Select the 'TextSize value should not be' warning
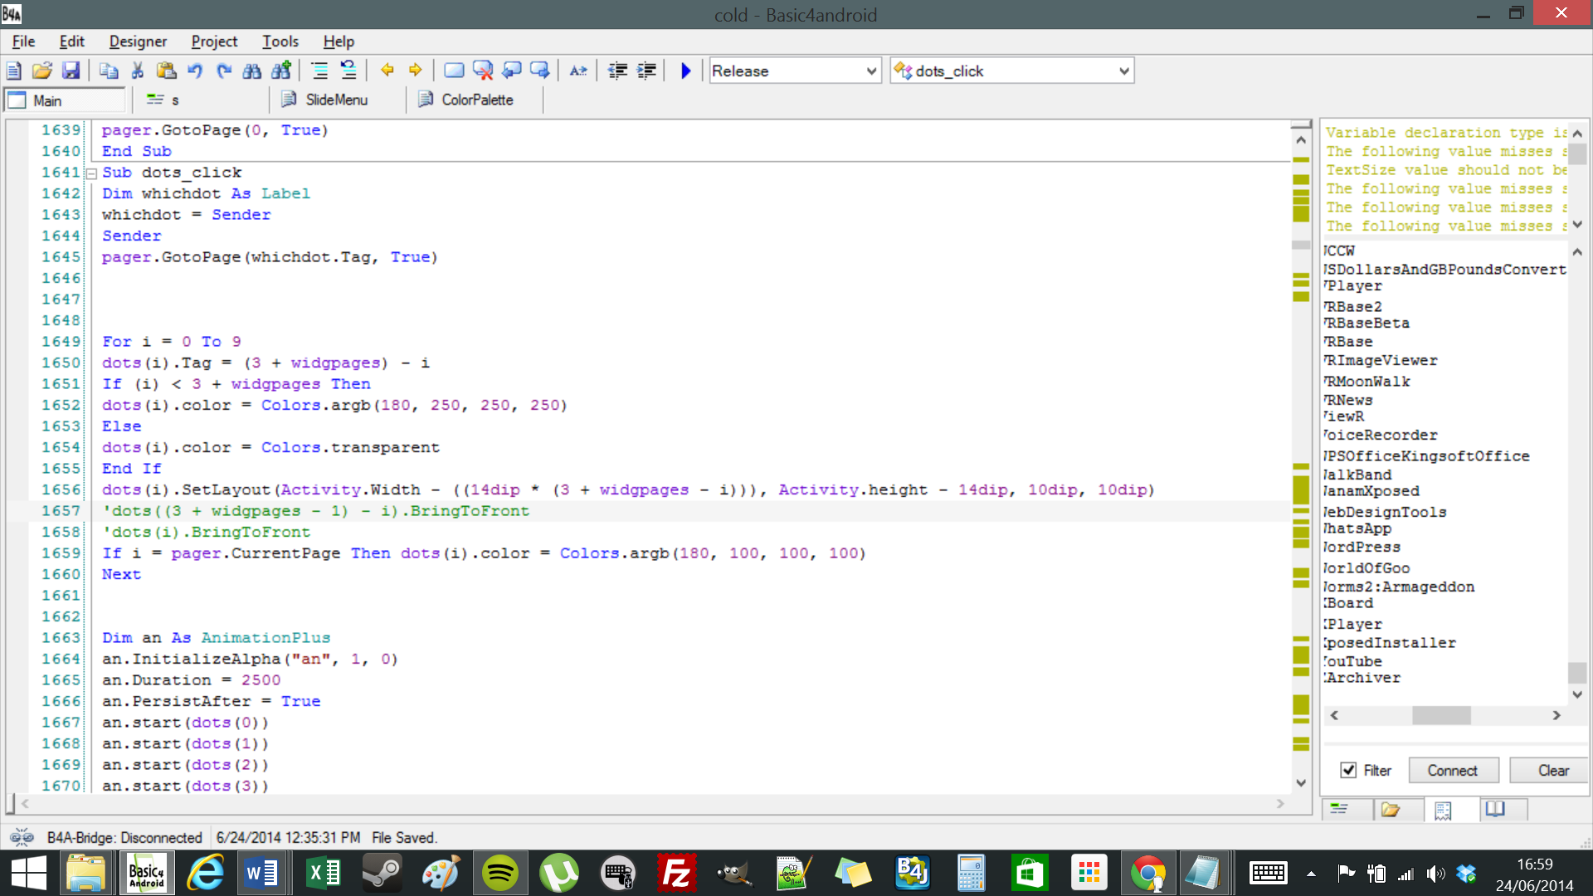The image size is (1593, 896). tap(1446, 170)
